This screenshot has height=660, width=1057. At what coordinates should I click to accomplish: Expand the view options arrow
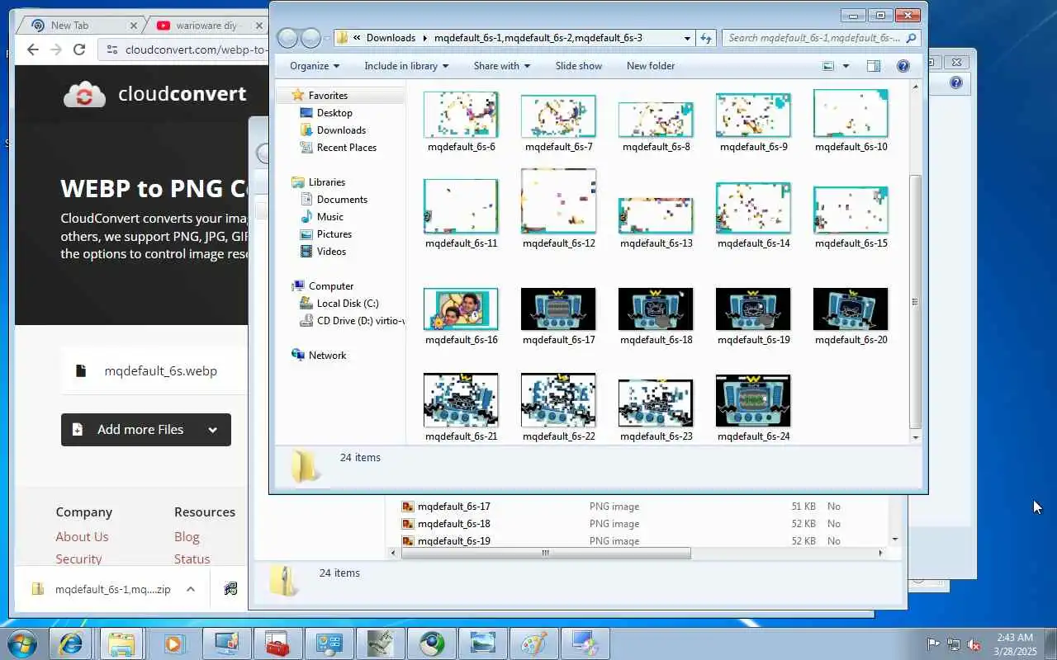(x=846, y=66)
